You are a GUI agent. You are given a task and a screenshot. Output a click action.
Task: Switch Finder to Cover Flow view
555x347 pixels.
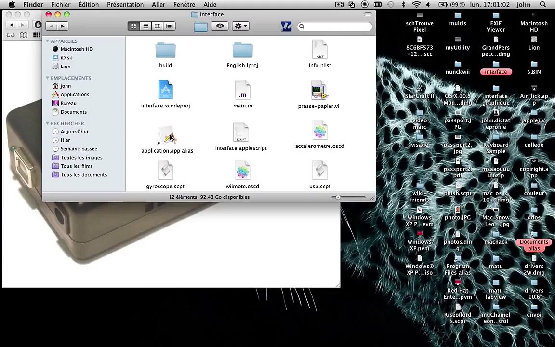pyautogui.click(x=169, y=26)
